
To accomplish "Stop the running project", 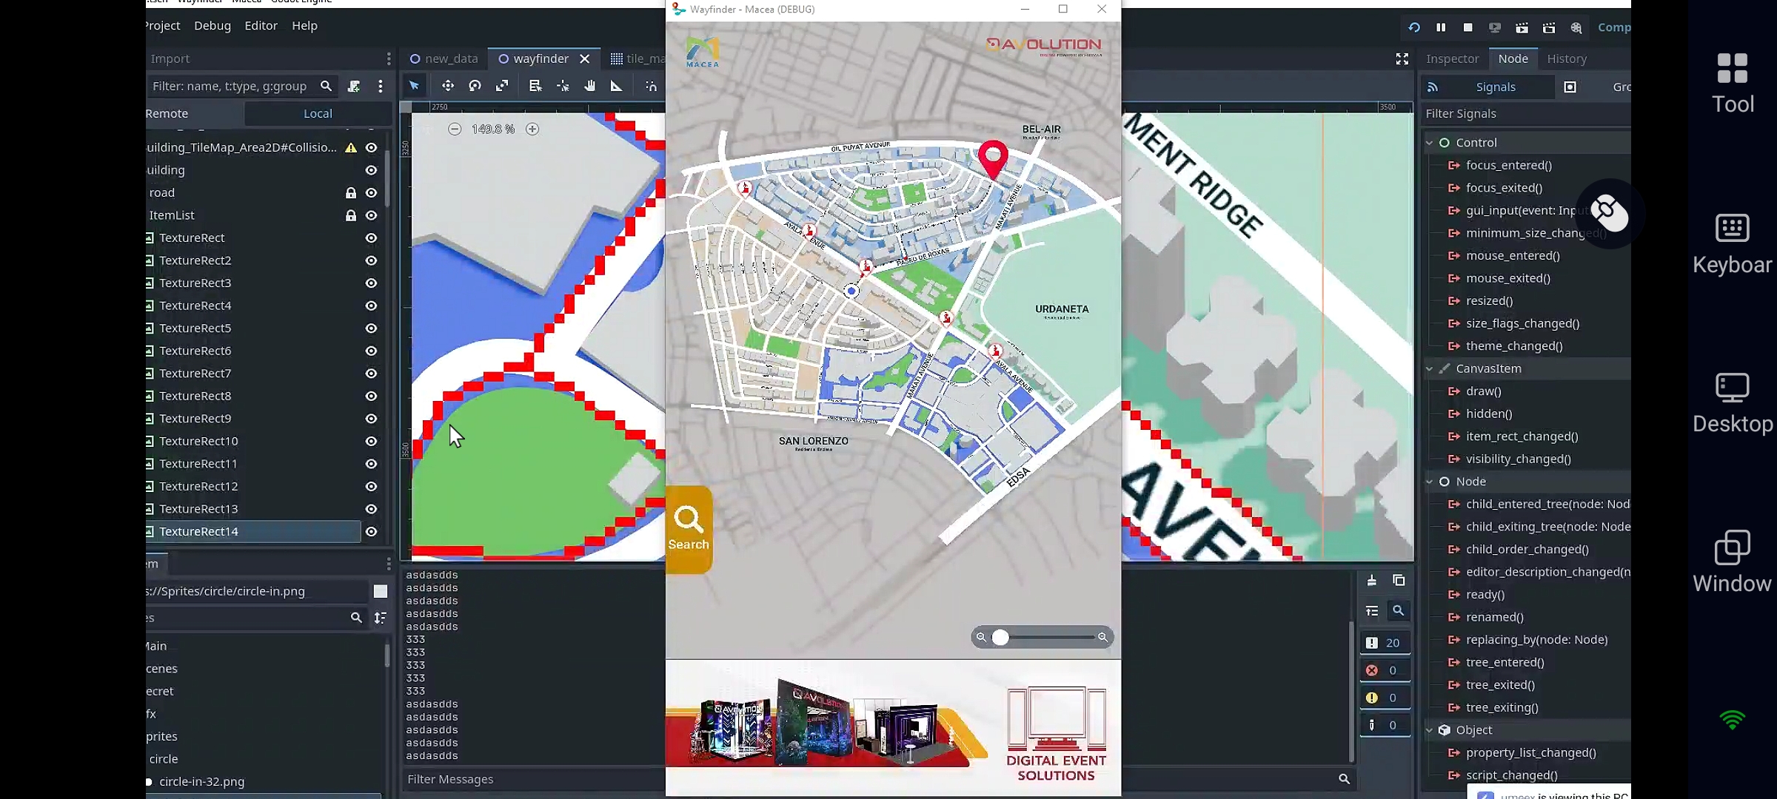I will click(x=1468, y=27).
